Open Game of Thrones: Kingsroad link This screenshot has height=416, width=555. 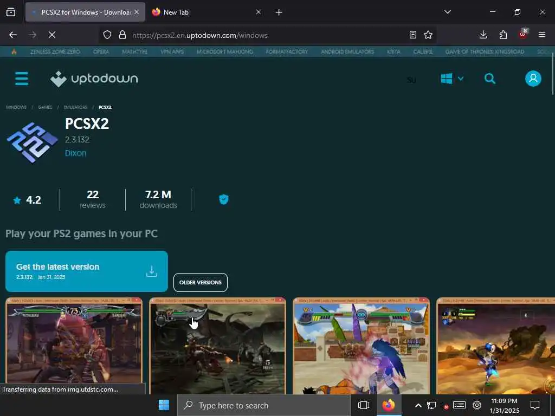click(x=485, y=51)
